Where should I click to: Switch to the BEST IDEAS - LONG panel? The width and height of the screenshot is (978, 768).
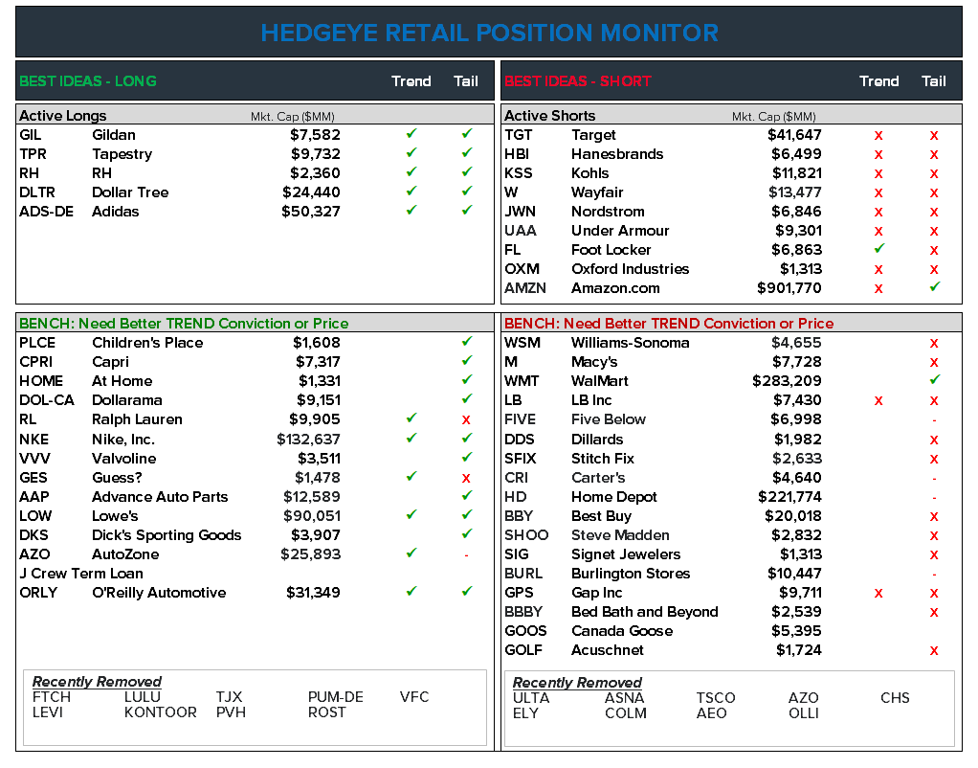click(88, 81)
